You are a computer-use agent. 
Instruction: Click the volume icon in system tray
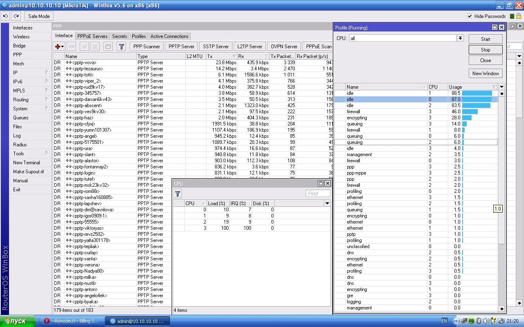click(486, 321)
